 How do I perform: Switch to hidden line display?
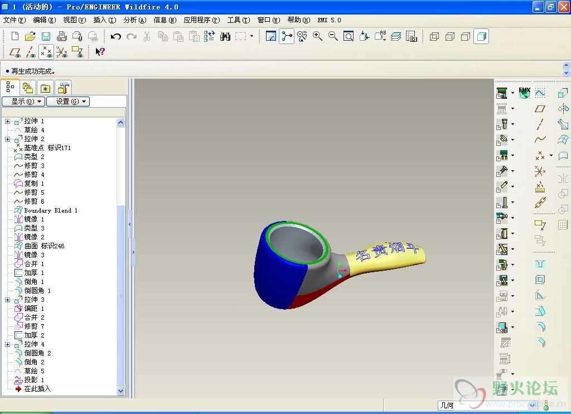[450, 36]
